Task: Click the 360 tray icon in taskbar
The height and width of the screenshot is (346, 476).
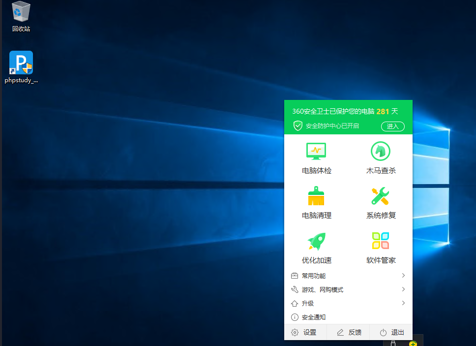Action: tap(413, 343)
